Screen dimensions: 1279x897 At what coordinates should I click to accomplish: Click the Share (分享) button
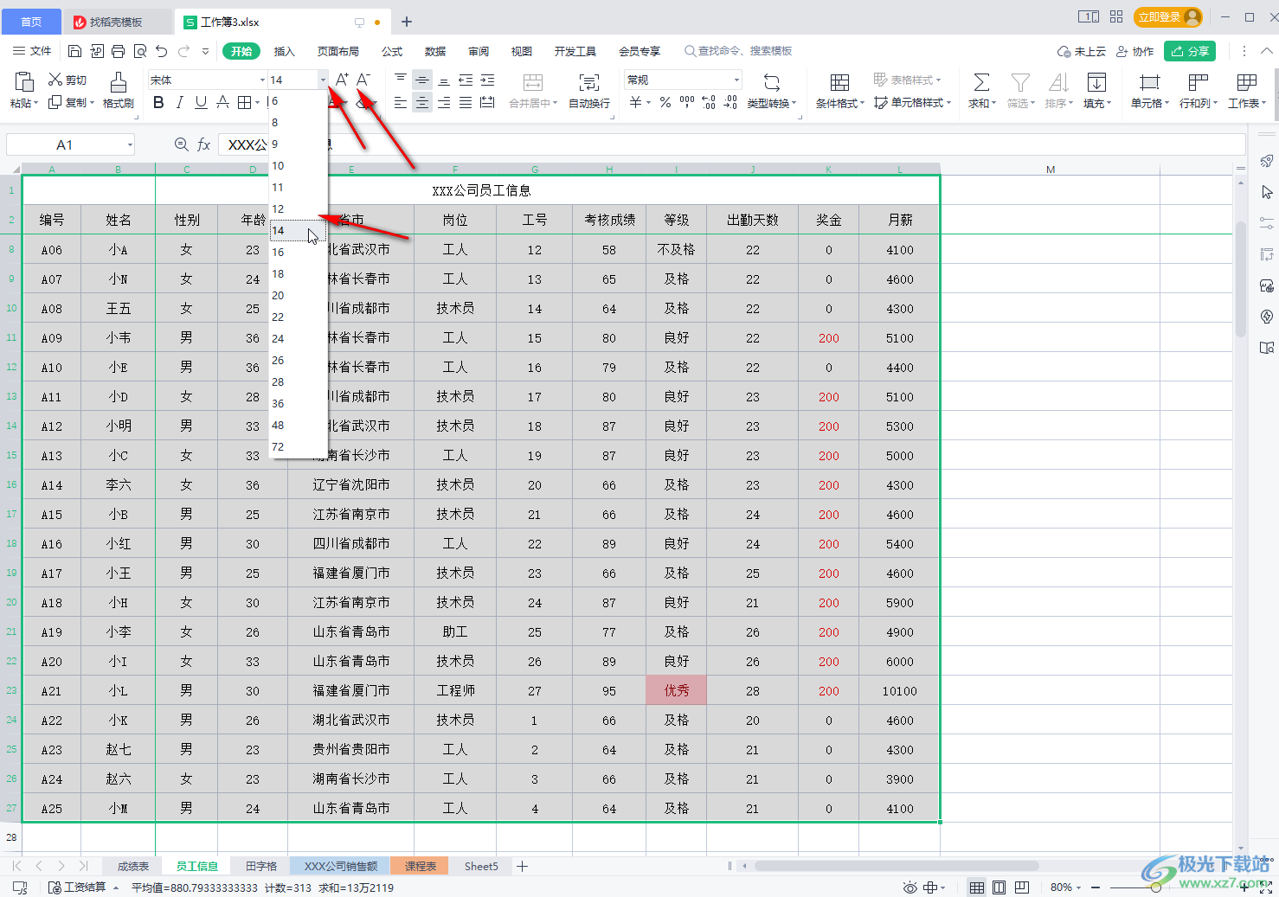[1190, 51]
